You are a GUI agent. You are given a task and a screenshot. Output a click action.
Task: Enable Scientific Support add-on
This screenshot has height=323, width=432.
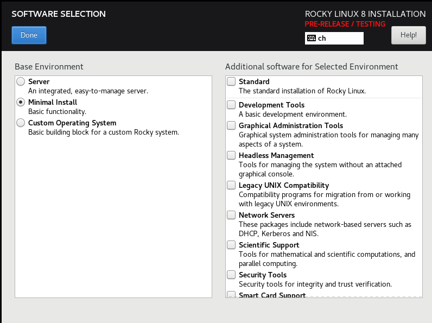point(231,245)
